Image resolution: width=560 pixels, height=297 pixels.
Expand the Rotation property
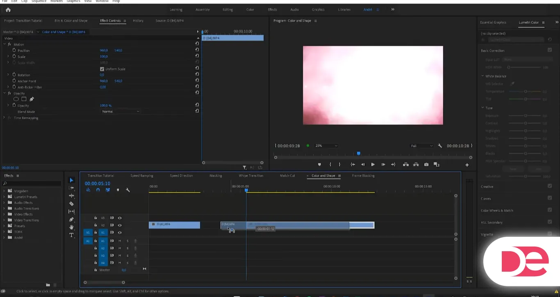point(8,75)
